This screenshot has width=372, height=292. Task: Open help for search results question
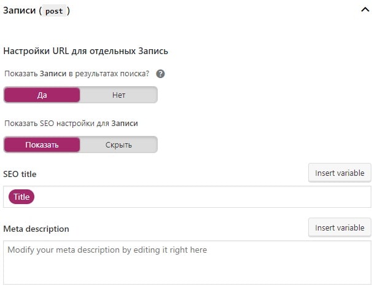[160, 74]
